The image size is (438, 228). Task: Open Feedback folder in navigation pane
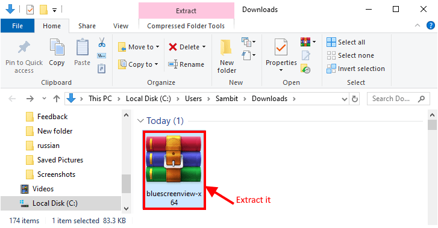[x=52, y=117]
